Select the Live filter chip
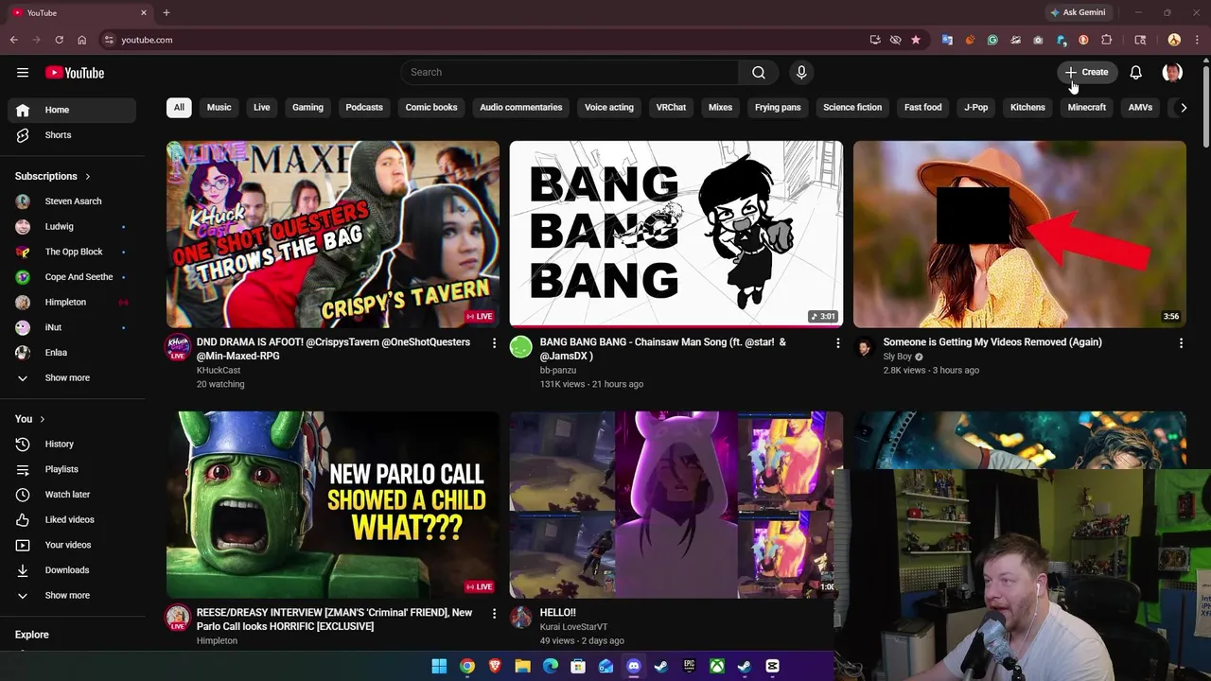Viewport: 1211px width, 681px height. tap(262, 108)
